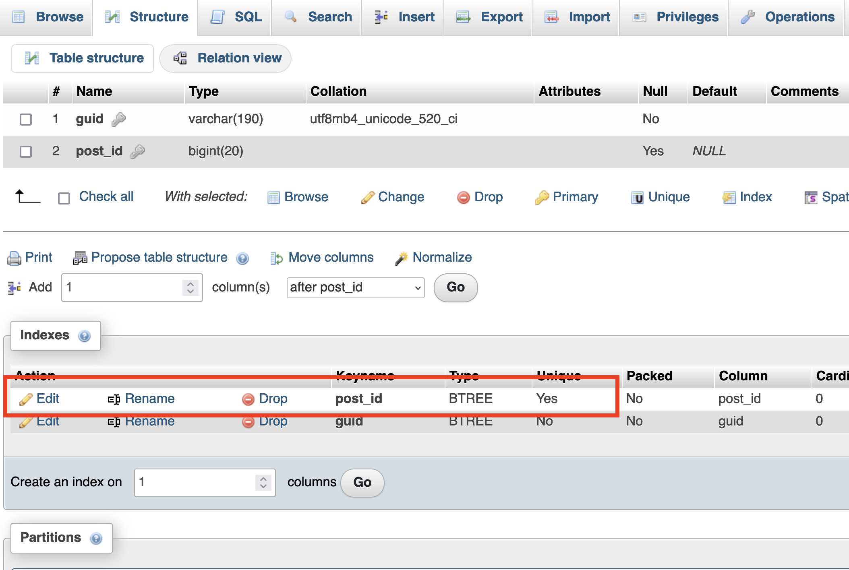Image resolution: width=849 pixels, height=570 pixels.
Task: Click the Drop icon for guid index
Action: click(248, 422)
